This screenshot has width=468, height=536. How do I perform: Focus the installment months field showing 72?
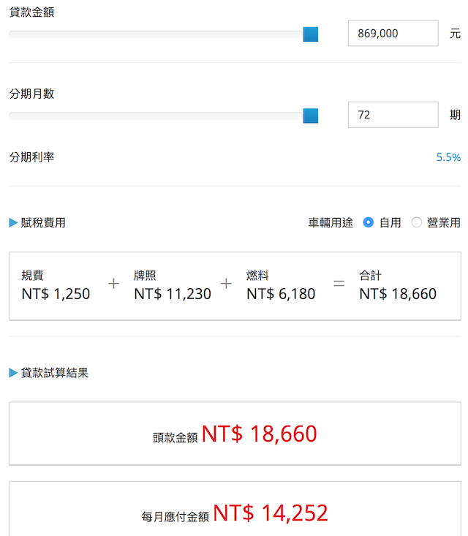(x=393, y=115)
